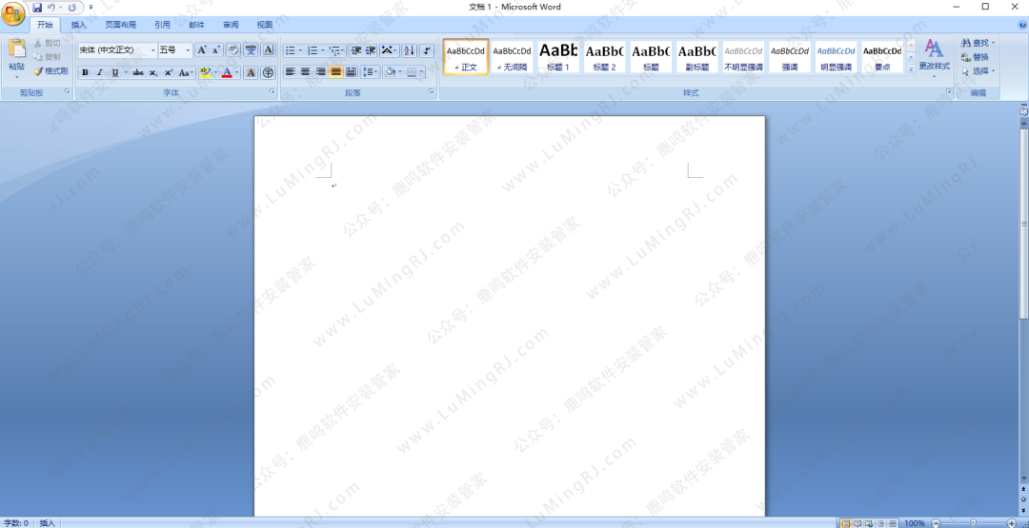The width and height of the screenshot is (1029, 528).
Task: Toggle Bold formatting on
Action: click(85, 72)
